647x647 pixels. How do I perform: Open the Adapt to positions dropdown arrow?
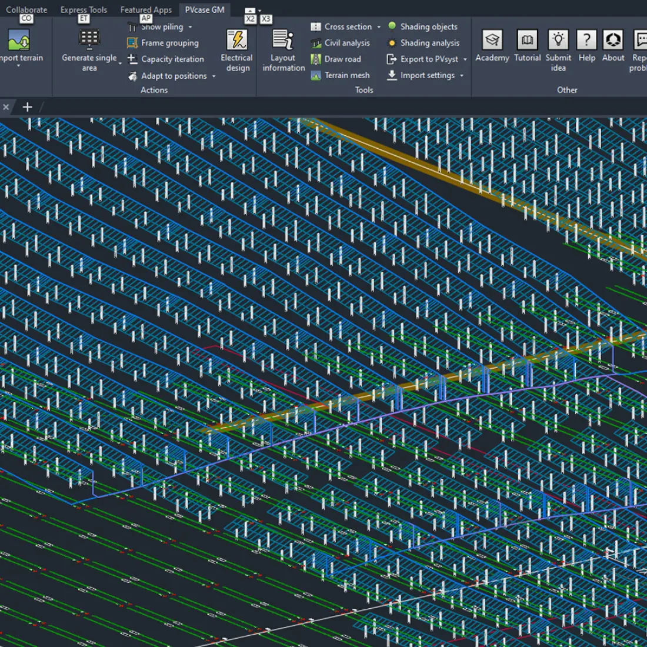pyautogui.click(x=214, y=76)
